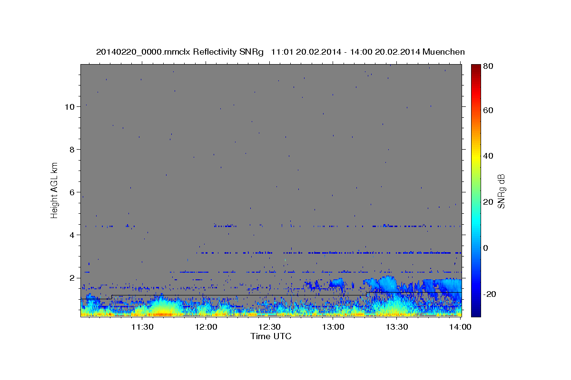This screenshot has width=571, height=380.
Task: Click the colorbar value 40
Action: [488, 156]
